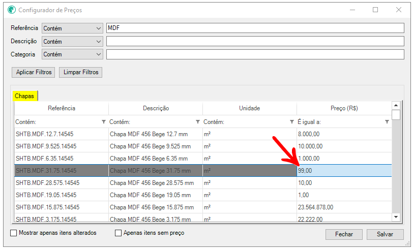Sort by the Referência column header
The height and width of the screenshot is (250, 413).
click(62, 108)
